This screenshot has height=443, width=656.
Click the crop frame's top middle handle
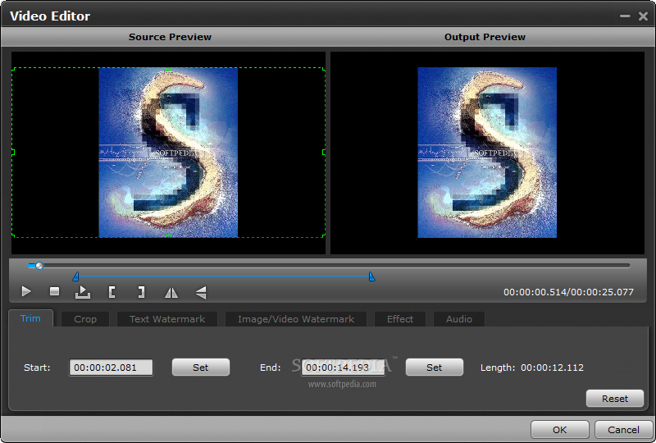point(168,69)
